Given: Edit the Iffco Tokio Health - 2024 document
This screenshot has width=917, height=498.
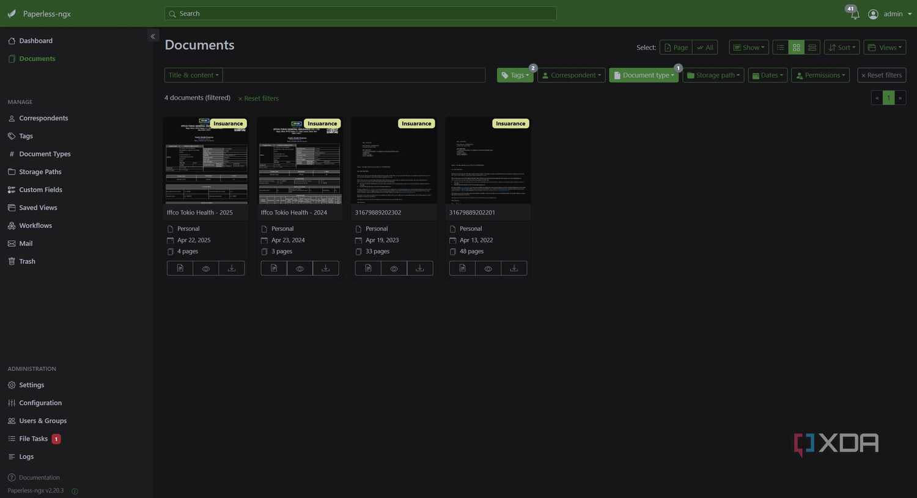Looking at the screenshot, I should [x=274, y=268].
